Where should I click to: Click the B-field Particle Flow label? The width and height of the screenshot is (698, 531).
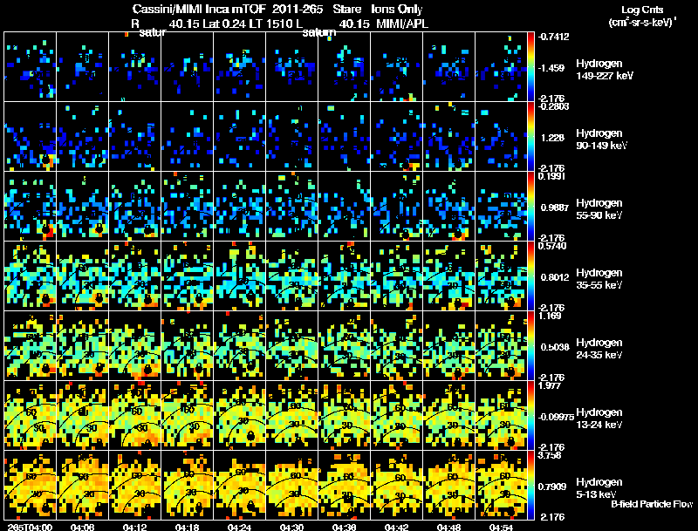[x=652, y=504]
